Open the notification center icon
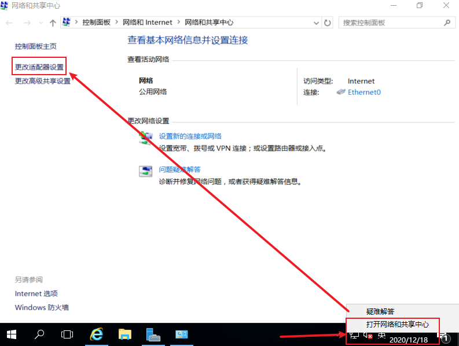 [x=444, y=337]
